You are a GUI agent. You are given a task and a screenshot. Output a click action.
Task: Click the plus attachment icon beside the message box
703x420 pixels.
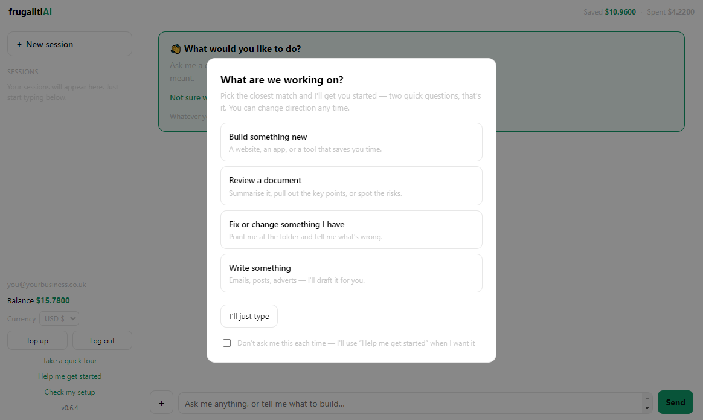pyautogui.click(x=161, y=402)
